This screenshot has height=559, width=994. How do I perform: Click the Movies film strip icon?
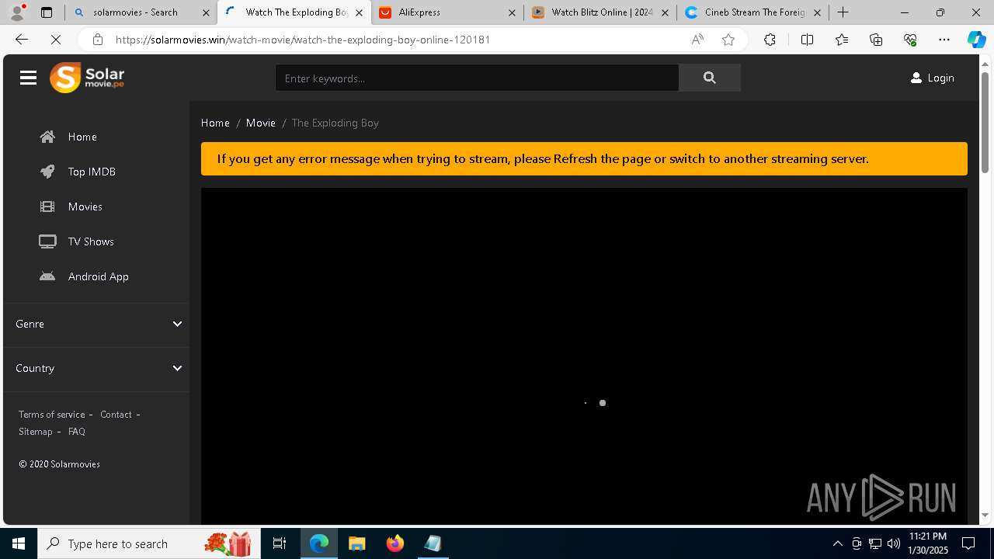[47, 207]
